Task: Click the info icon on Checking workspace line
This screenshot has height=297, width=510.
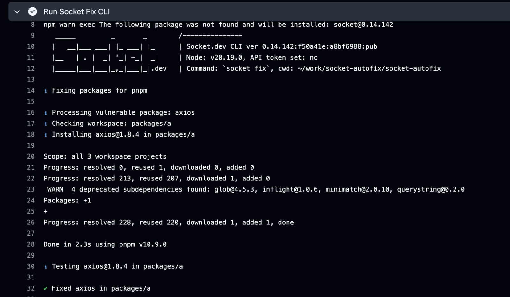Action: point(46,124)
